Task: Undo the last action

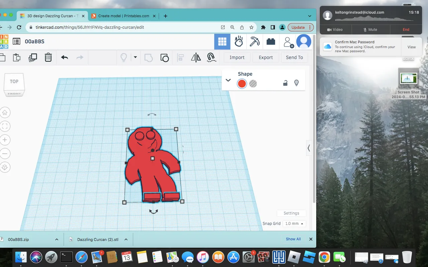Action: (65, 57)
